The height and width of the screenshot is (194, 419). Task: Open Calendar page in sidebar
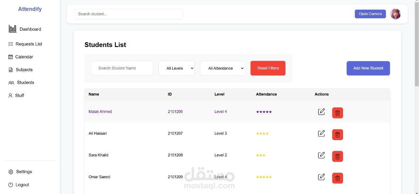(x=24, y=57)
